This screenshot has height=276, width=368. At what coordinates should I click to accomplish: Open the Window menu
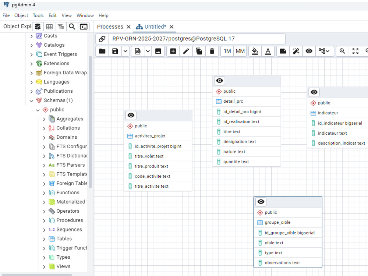tap(85, 15)
